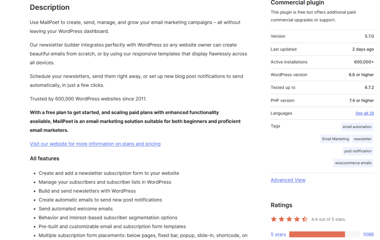Open the 'See all 28' languages link
Image resolution: width=380 pixels, height=240 pixels.
click(364, 113)
